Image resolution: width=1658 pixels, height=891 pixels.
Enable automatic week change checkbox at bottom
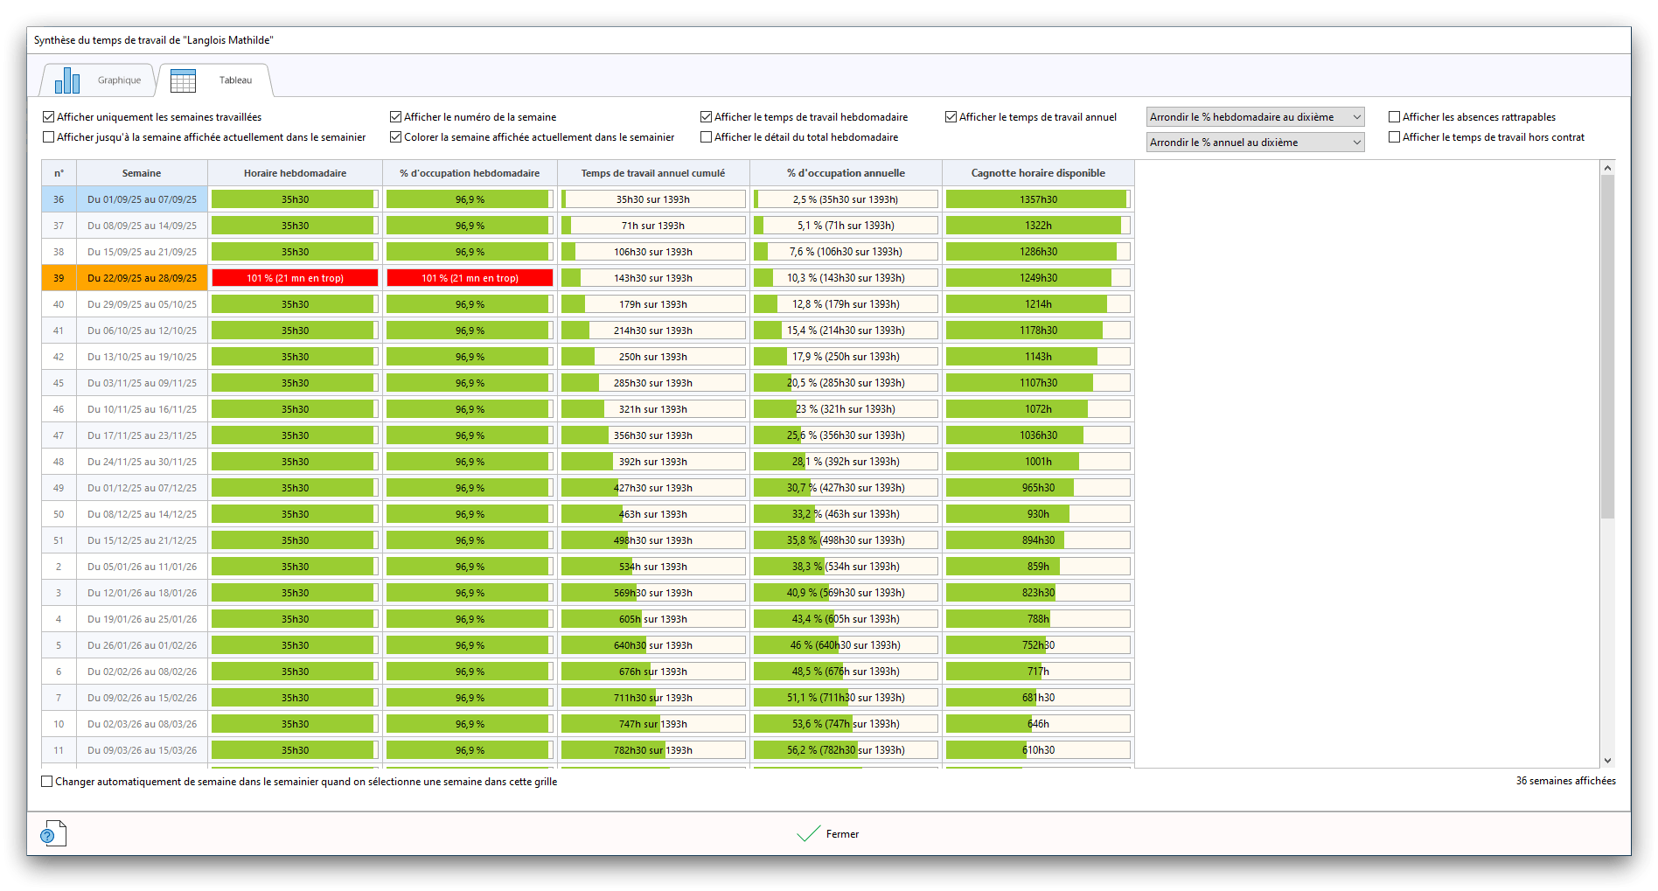pyautogui.click(x=47, y=782)
